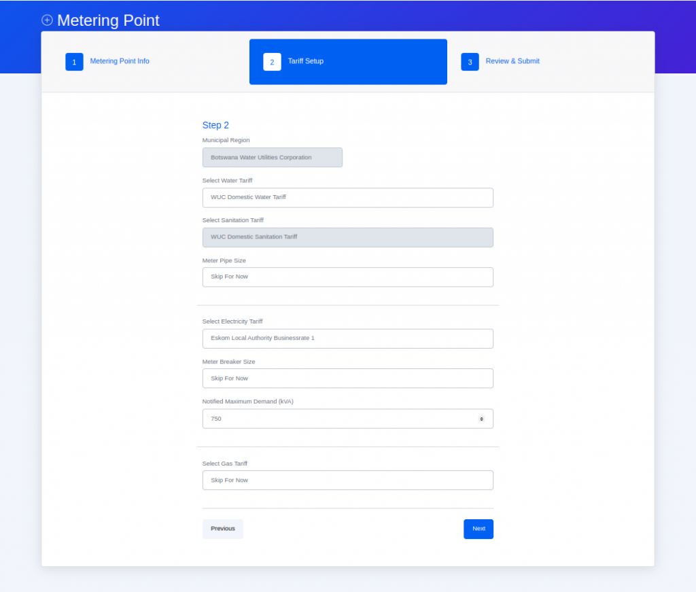Screen dimensions: 696x592
Task: Click the step 3 number badge
Action: click(x=470, y=61)
